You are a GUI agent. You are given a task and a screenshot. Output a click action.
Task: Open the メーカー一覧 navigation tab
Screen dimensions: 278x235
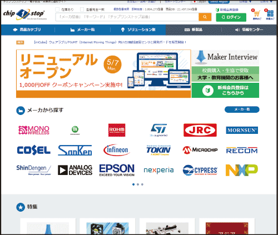83,29
